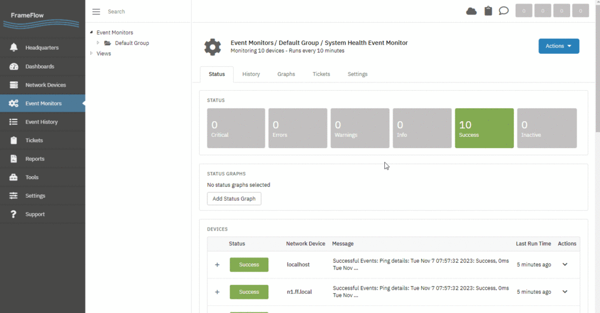Click 'No status graphs selected' text
Image resolution: width=600 pixels, height=313 pixels.
coord(238,185)
